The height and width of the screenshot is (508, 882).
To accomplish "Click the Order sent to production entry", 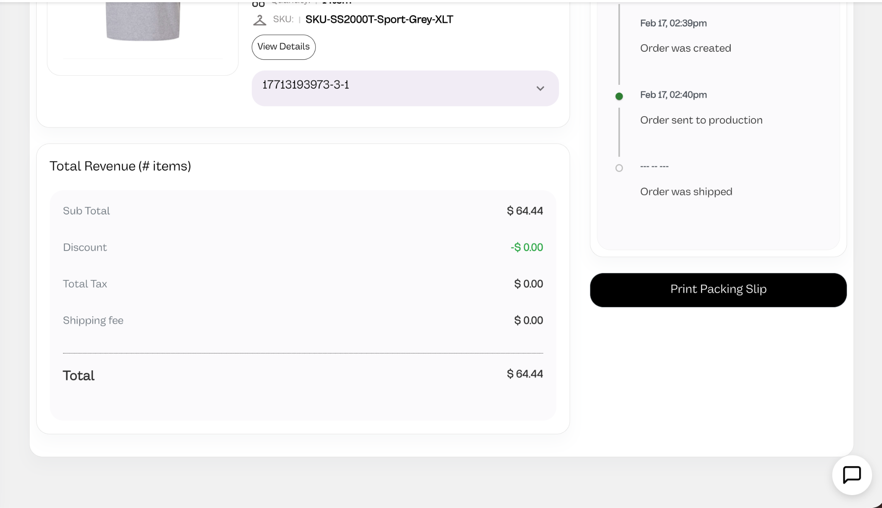I will click(701, 120).
